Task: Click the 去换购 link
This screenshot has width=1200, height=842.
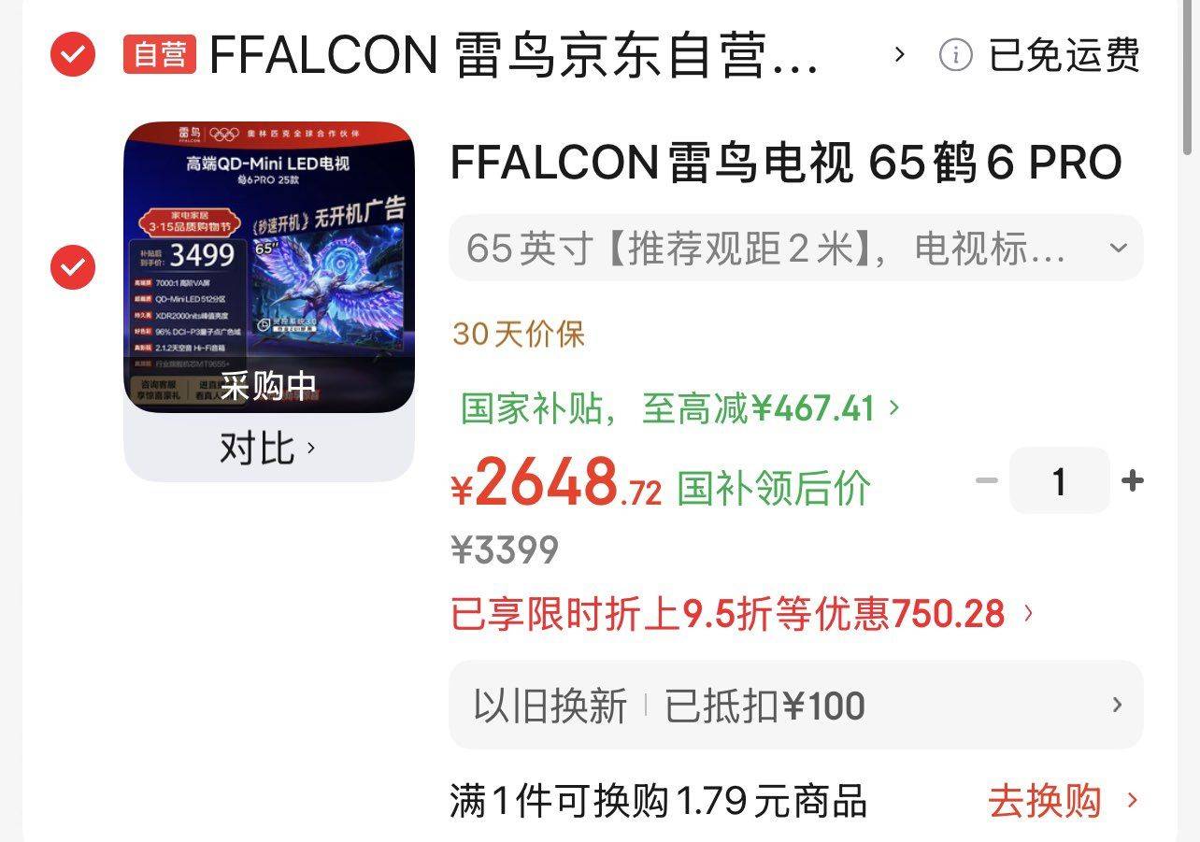Action: 1045,801
